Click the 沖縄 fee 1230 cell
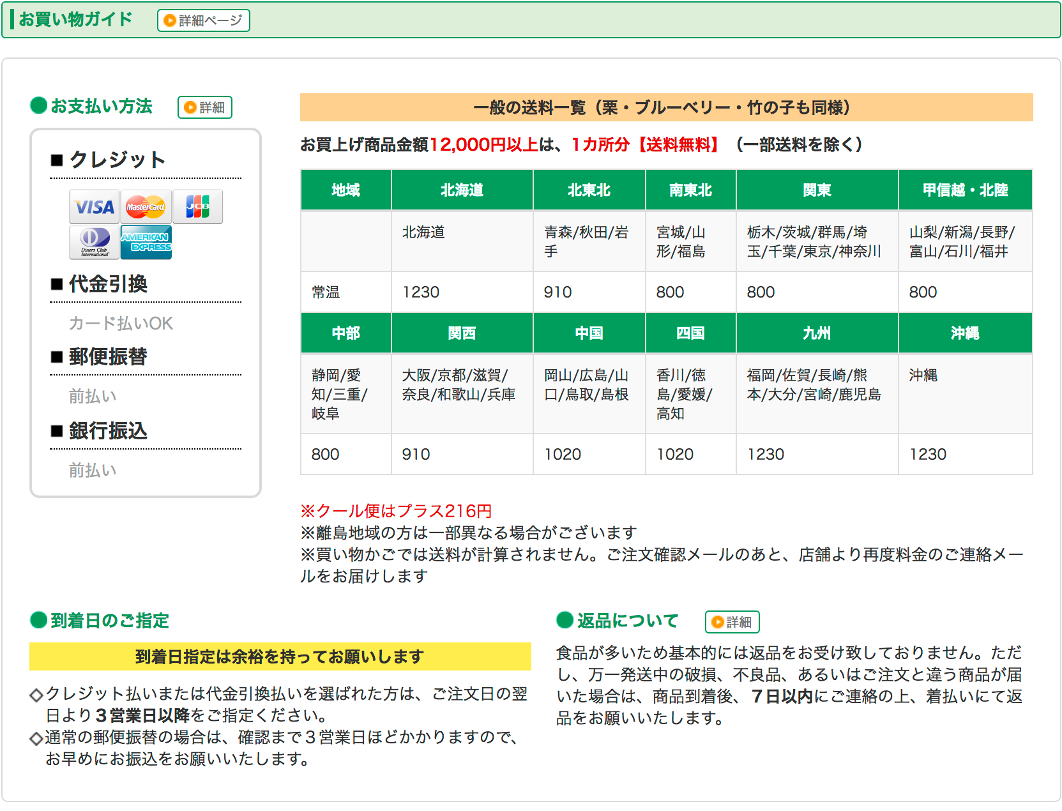The height and width of the screenshot is (811, 1062). 965,454
